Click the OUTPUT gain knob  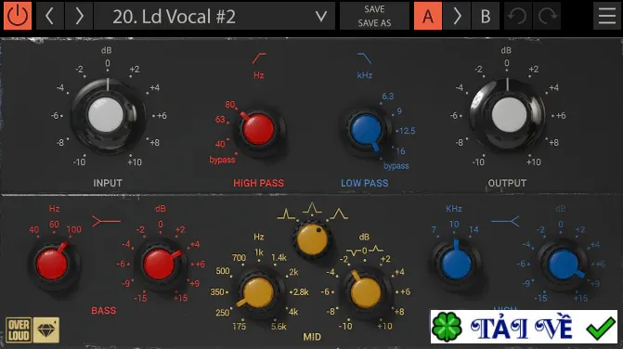click(x=508, y=115)
